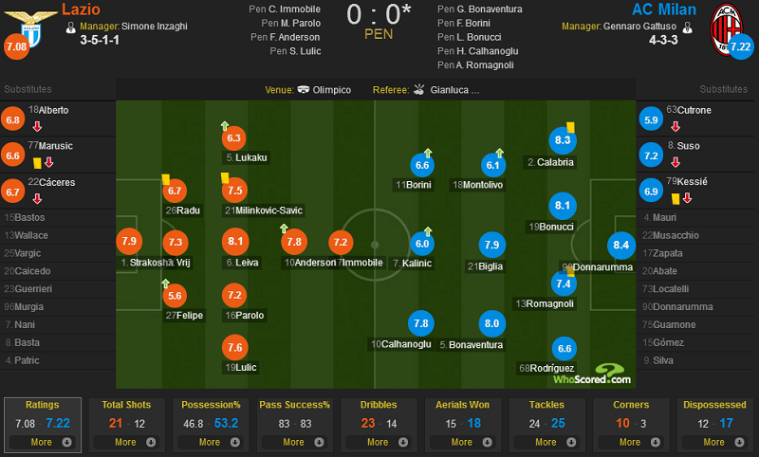Viewport: 759px width, 457px height.
Task: Select Strakosha's 7.9 rating circle
Action: point(129,241)
